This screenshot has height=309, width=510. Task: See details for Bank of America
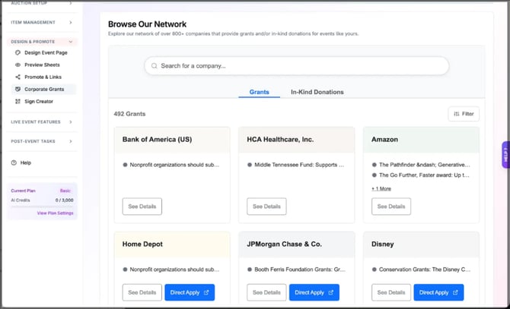pos(142,207)
